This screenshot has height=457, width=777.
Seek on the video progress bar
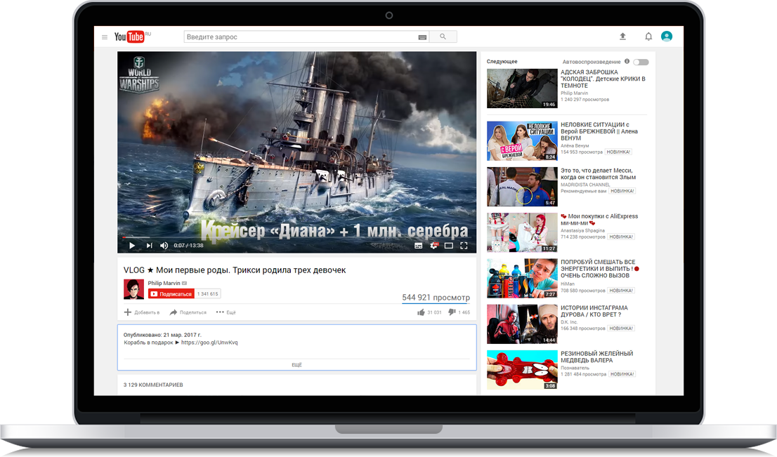(296, 237)
